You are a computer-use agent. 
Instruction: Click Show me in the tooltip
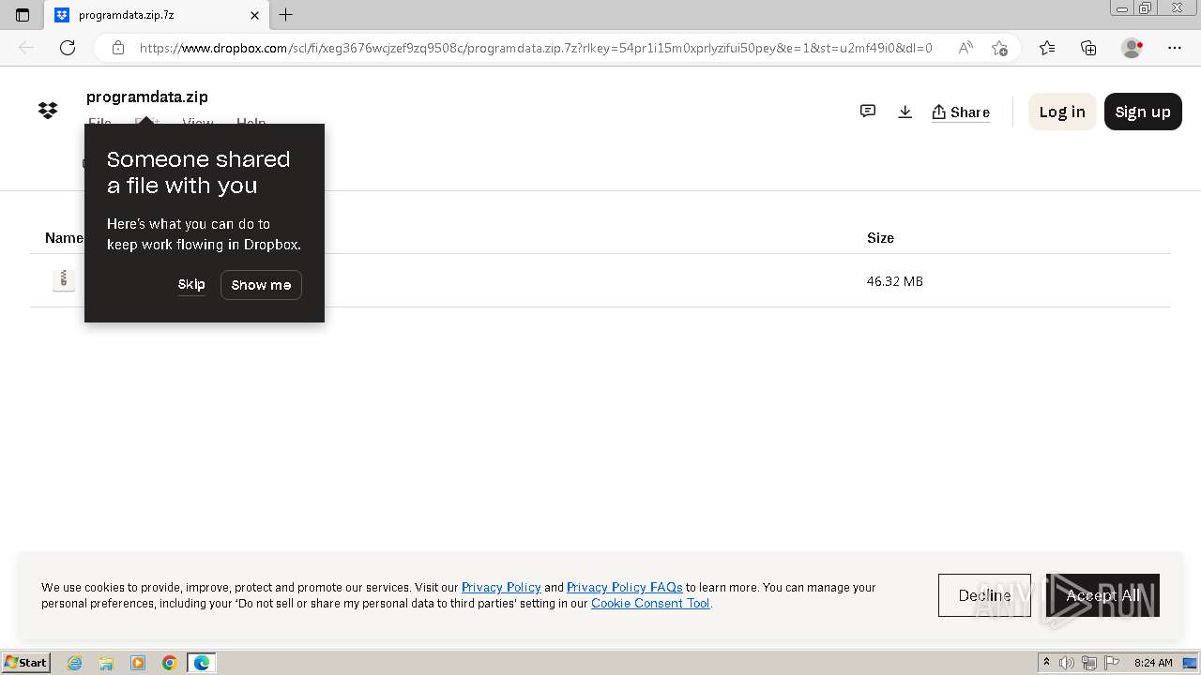[x=261, y=285]
